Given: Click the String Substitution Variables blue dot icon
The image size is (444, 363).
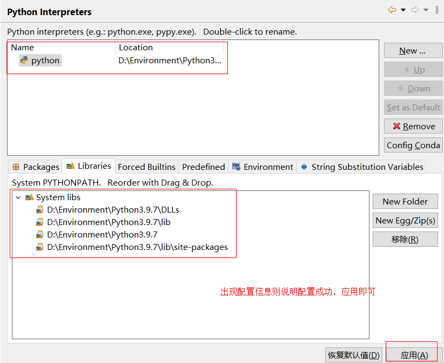Looking at the screenshot, I should coord(304,167).
